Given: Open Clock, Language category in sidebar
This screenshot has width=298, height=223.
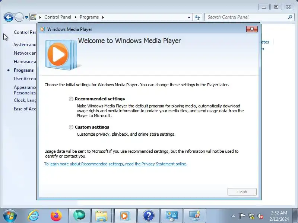Looking at the screenshot, I should [x=25, y=100].
